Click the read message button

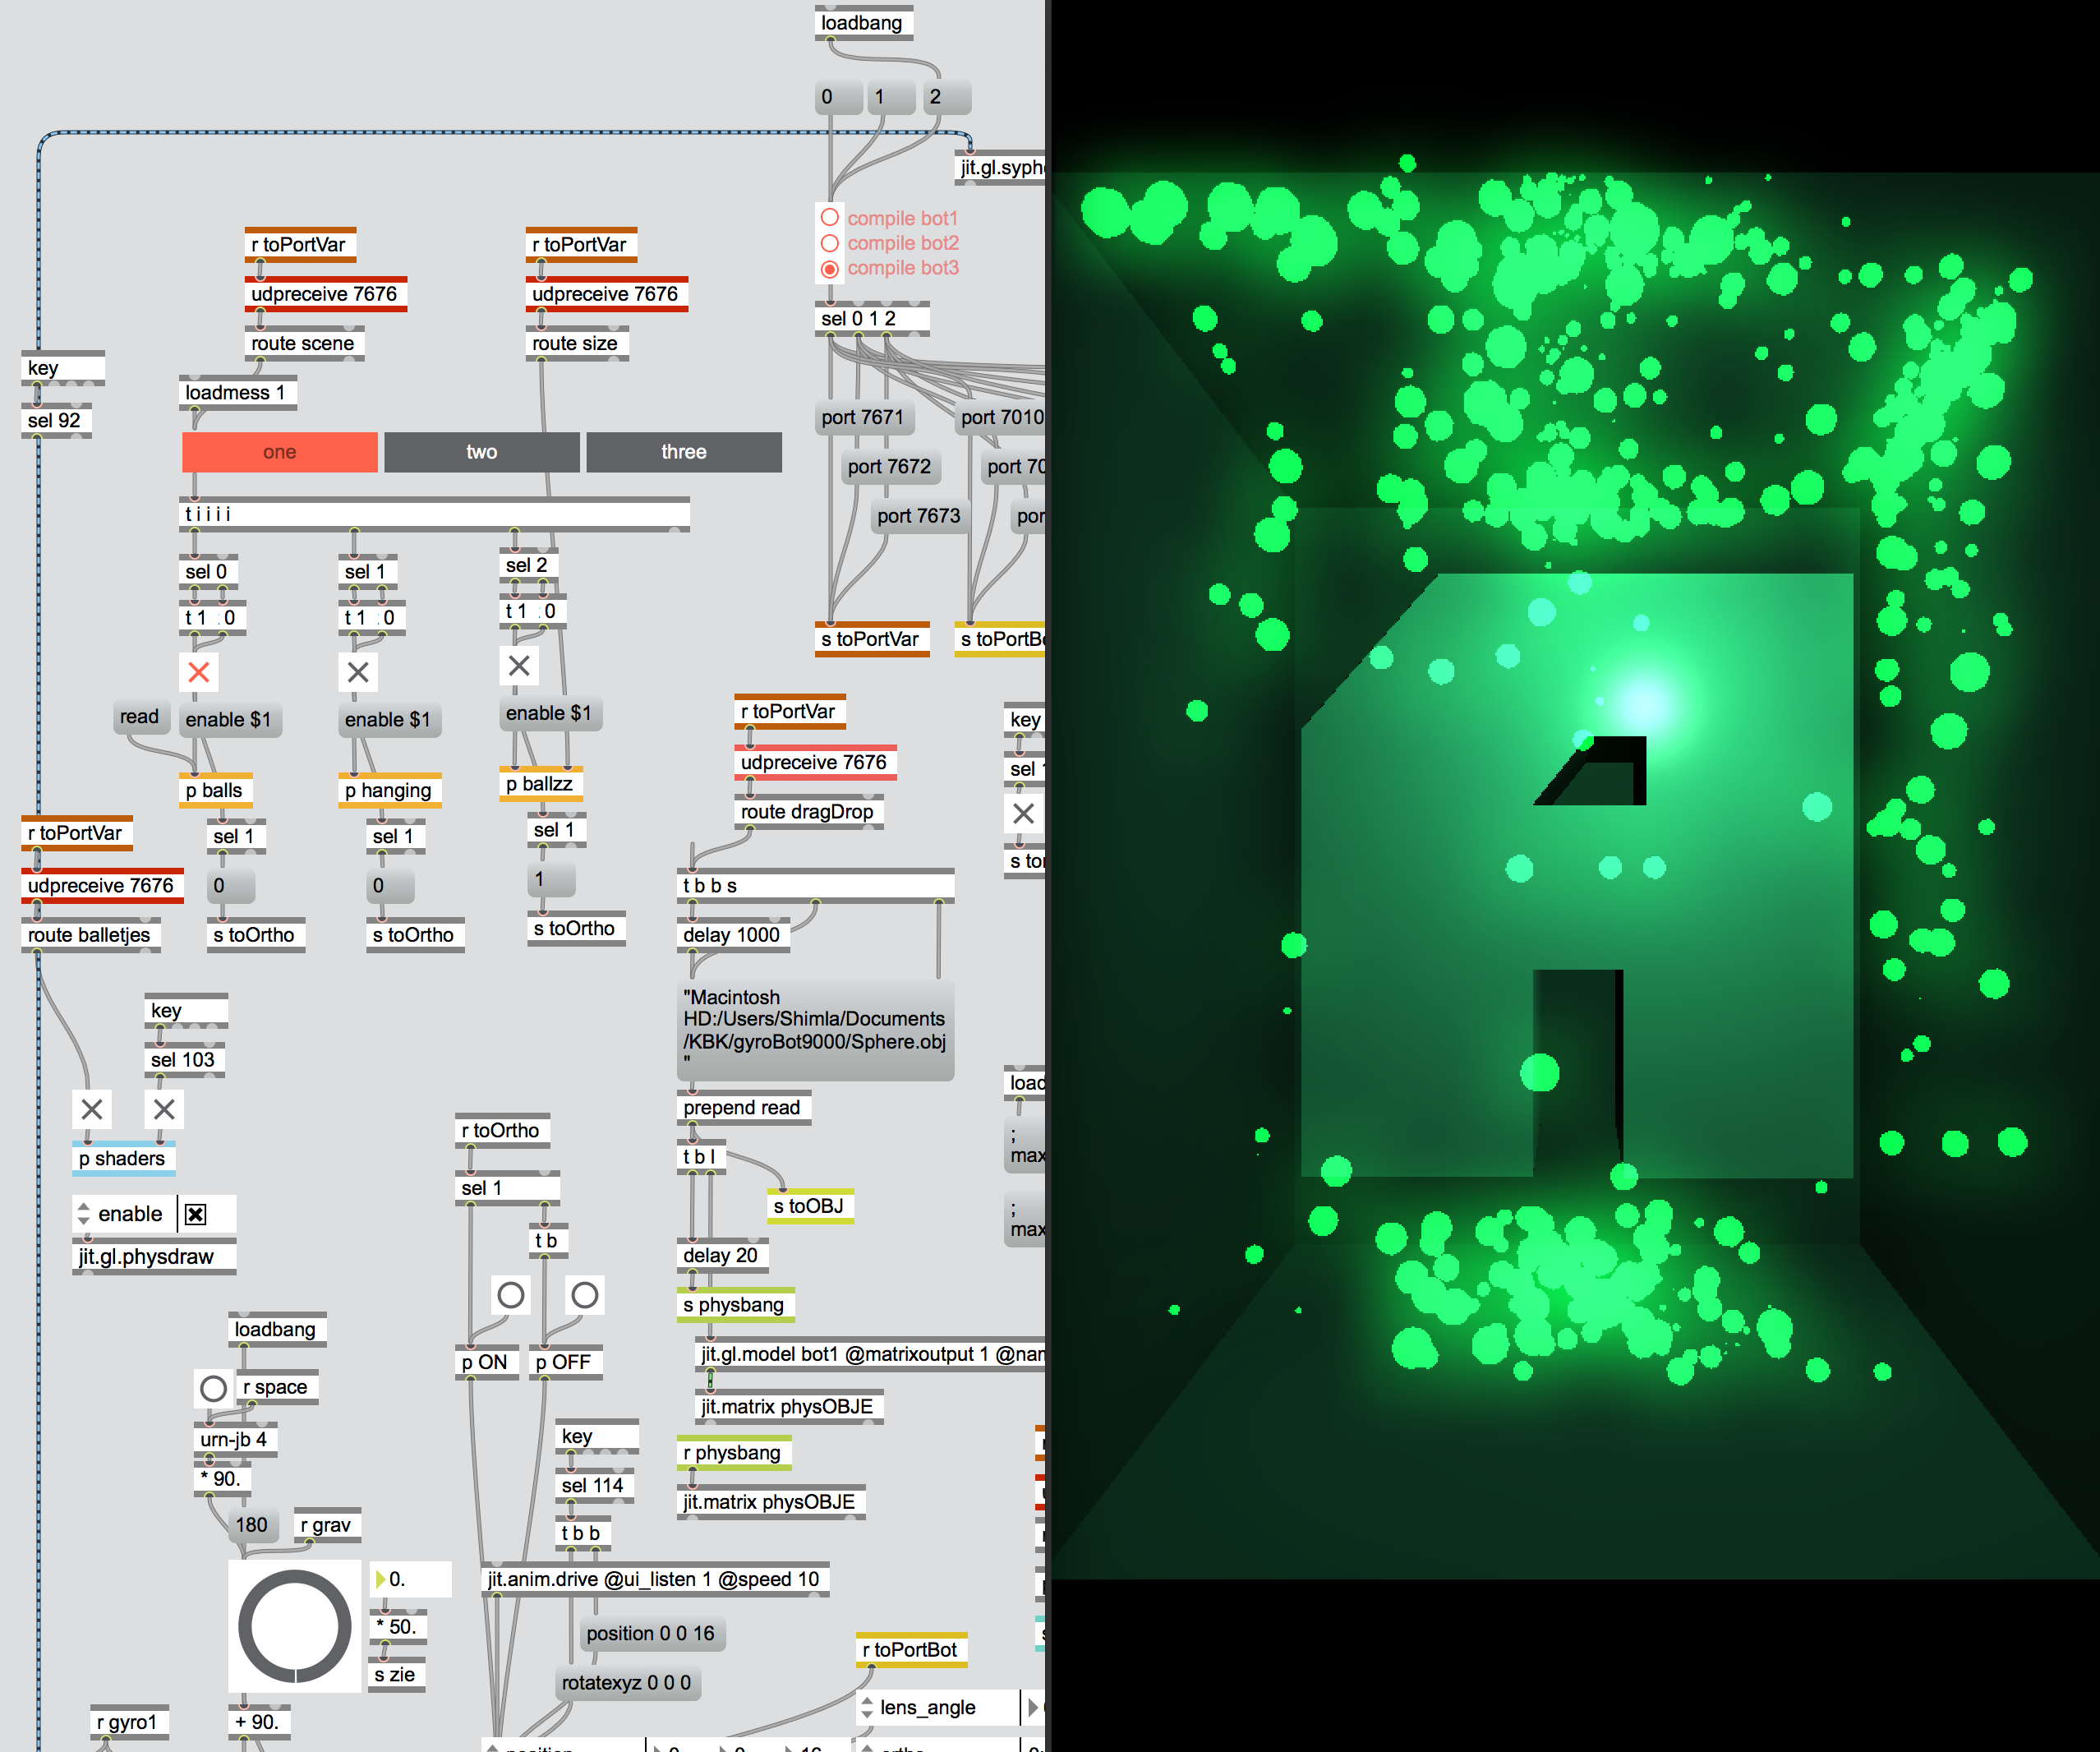point(140,717)
